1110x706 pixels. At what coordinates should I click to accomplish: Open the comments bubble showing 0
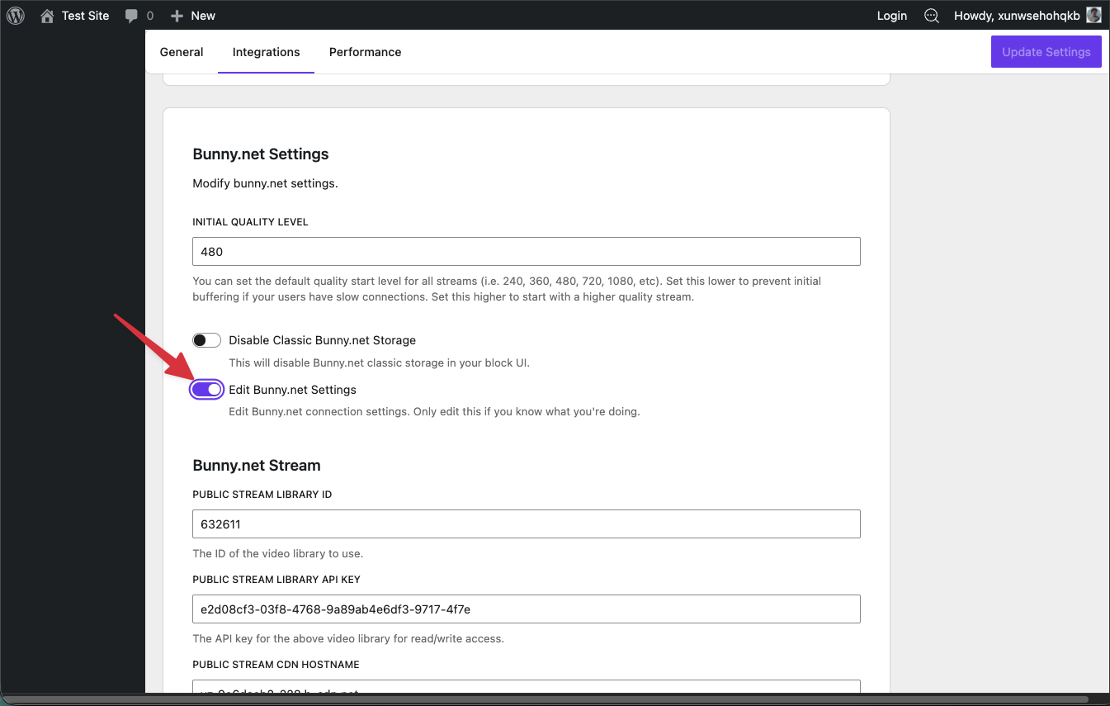[x=138, y=15]
